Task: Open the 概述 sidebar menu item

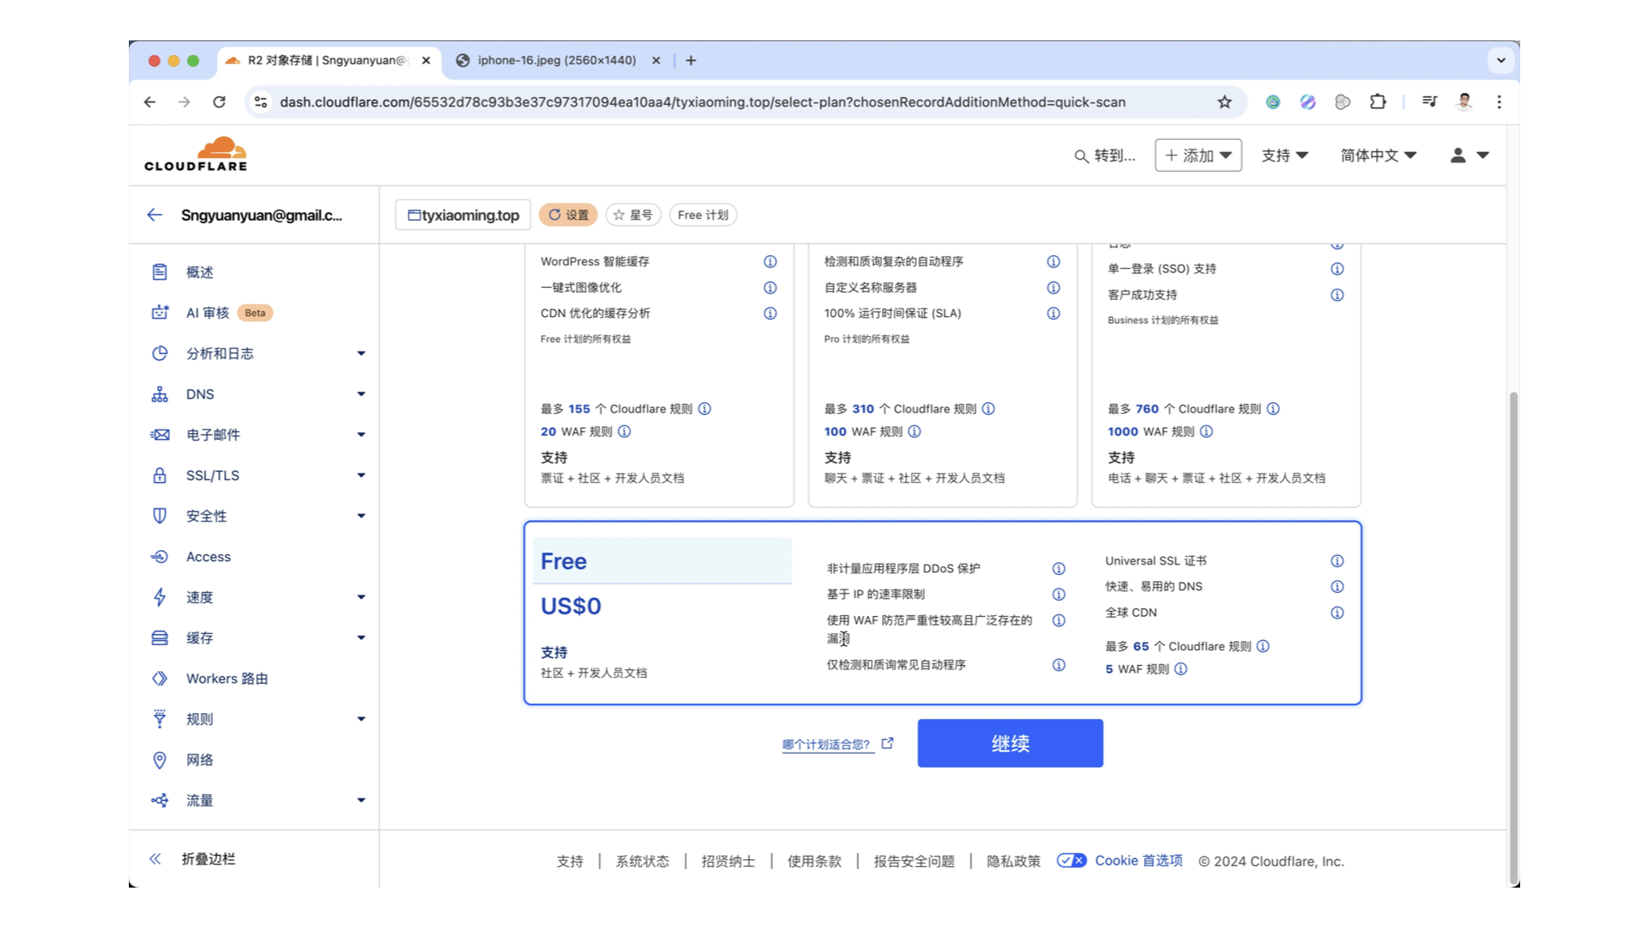Action: pyautogui.click(x=199, y=272)
